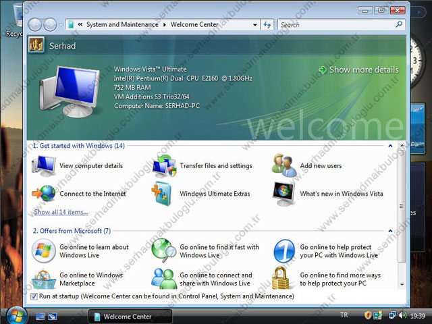Expand the arrow after System and Maintenance
The image size is (432, 324).
click(165, 25)
